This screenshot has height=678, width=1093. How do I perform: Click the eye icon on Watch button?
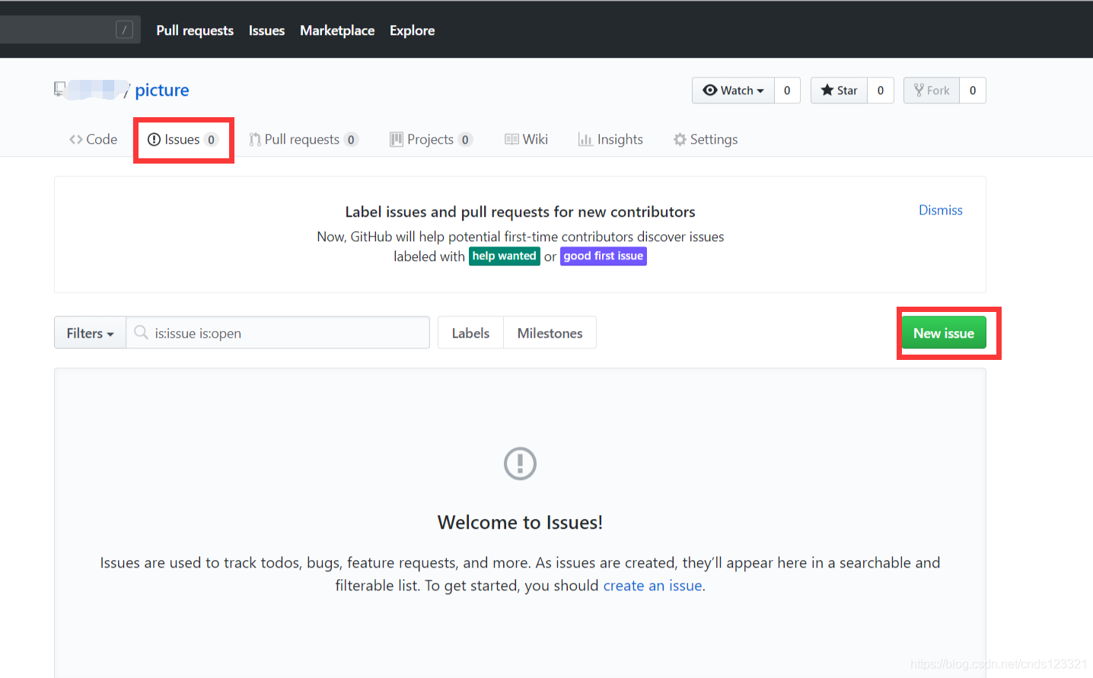(x=710, y=90)
